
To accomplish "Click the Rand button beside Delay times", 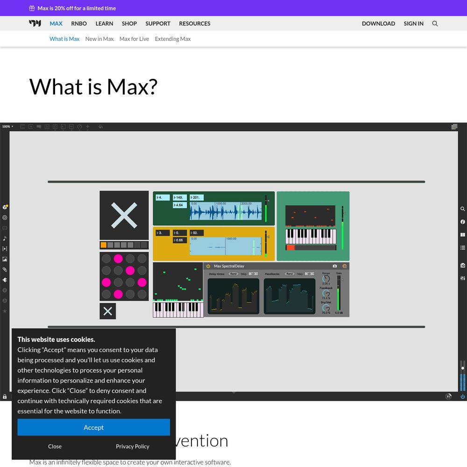I will 233,274.
